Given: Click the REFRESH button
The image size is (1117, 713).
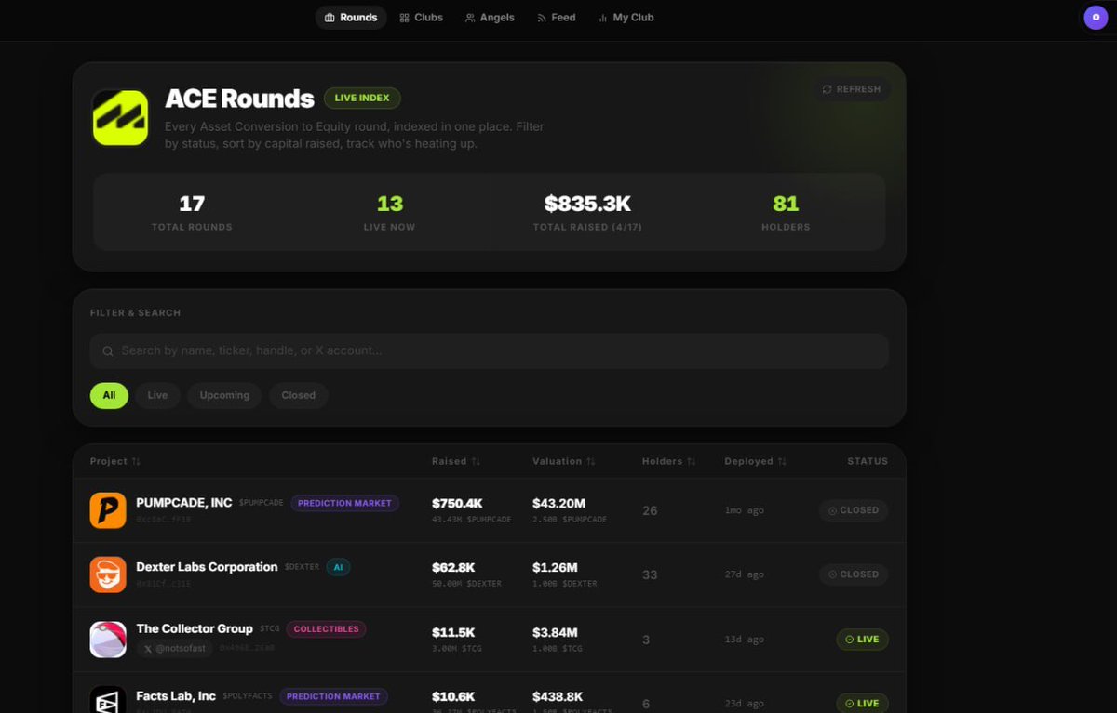Looking at the screenshot, I should [x=851, y=89].
